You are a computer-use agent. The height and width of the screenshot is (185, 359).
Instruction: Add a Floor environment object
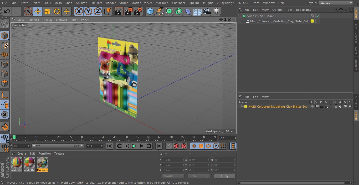(x=198, y=11)
